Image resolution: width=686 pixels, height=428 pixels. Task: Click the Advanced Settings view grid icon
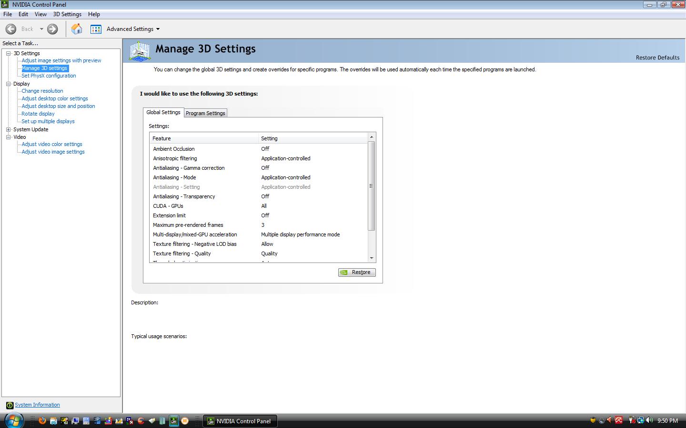[96, 29]
